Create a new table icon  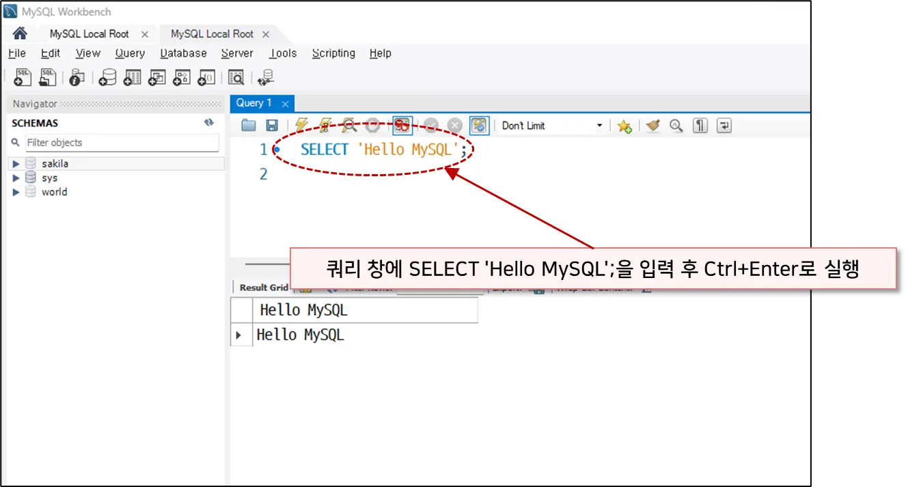[132, 78]
